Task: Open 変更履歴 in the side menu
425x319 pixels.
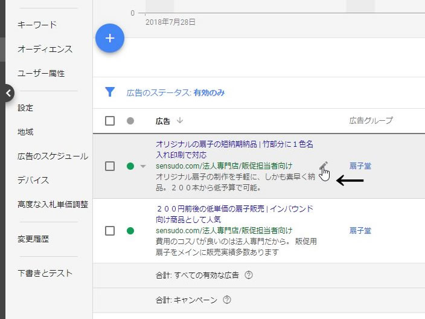Action: (x=33, y=239)
